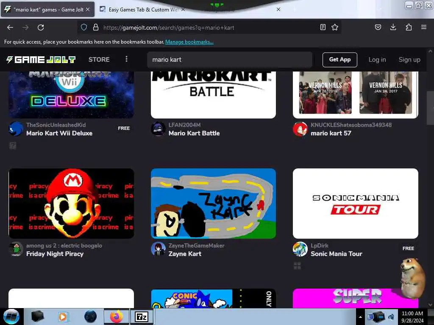Click the pink SUPER game thumbnail

point(356,298)
